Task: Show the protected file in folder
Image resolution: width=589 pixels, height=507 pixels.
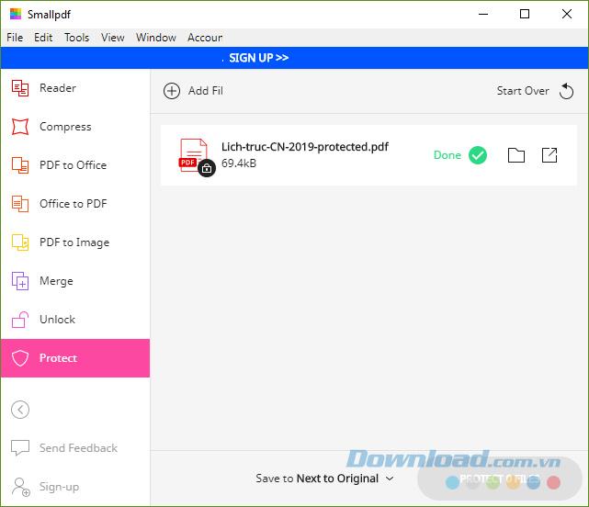Action: pyautogui.click(x=516, y=155)
